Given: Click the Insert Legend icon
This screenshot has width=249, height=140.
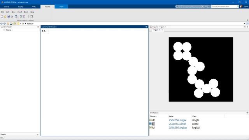Looking at the screenshot, I should 24,16.
